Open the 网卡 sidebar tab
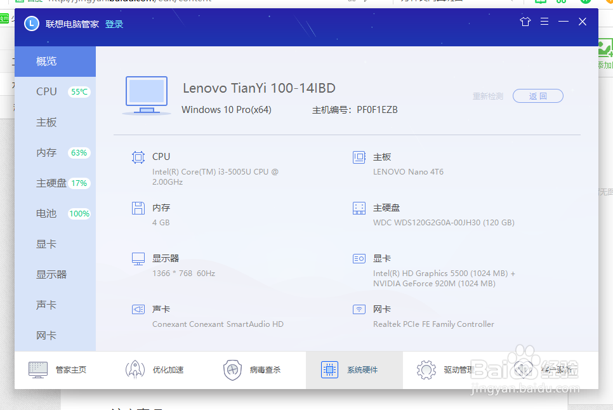The width and height of the screenshot is (613, 410). point(55,336)
